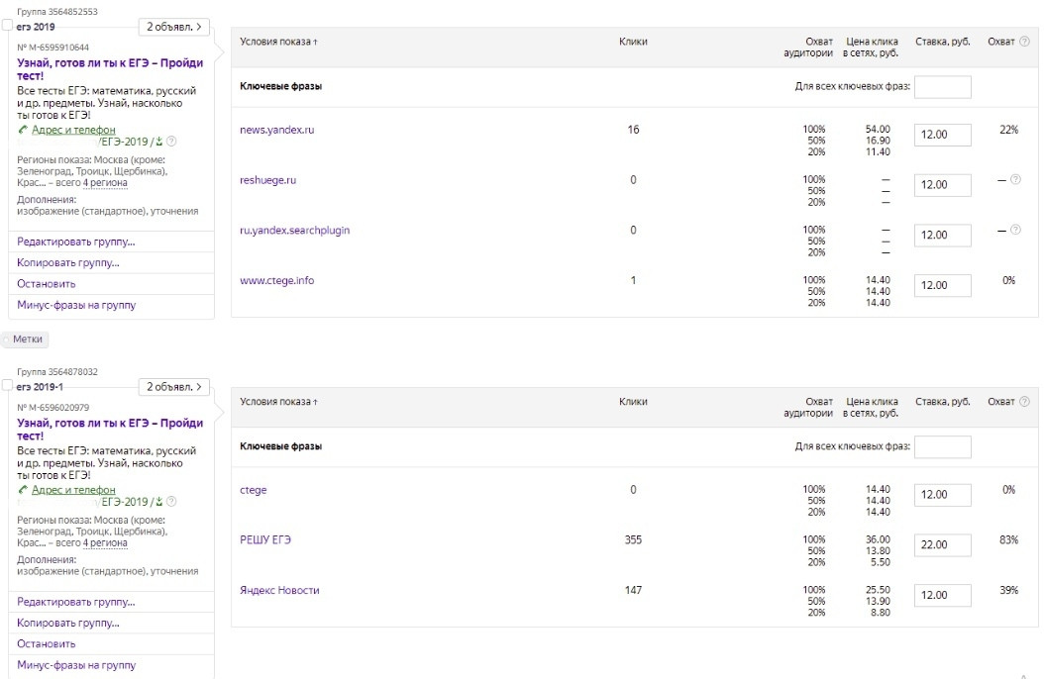Click help icon after ЕГЭ-2019 link in егэ 2019-1 group
The height and width of the screenshot is (679, 1044).
coord(171,502)
